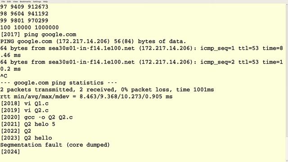
Task: Open the Help menu
Action: point(45,1)
